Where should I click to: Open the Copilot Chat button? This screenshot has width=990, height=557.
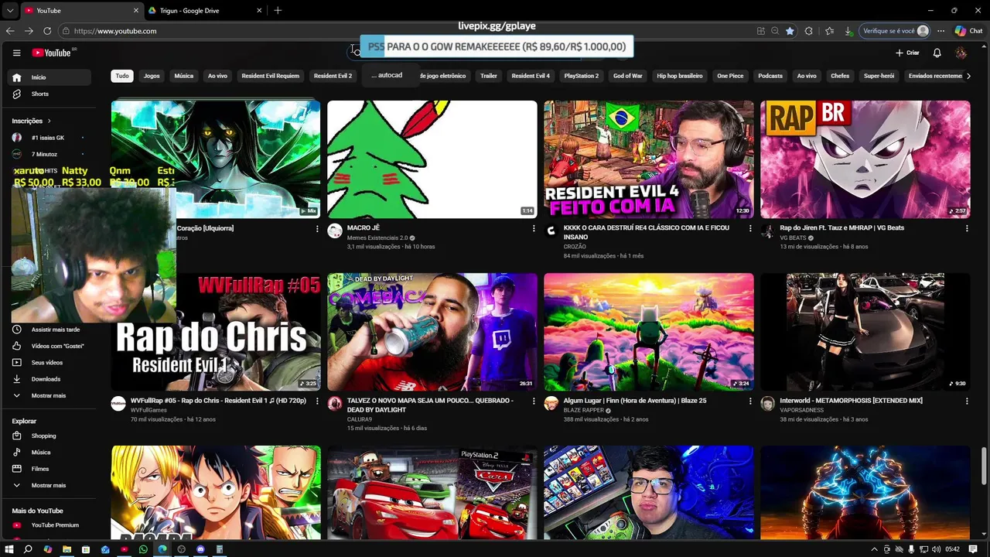pos(968,31)
